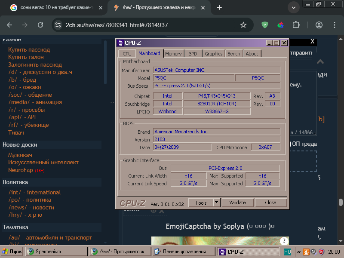Open the /b/ - бред board link
The height and width of the screenshot is (258, 344).
pyautogui.click(x=22, y=80)
